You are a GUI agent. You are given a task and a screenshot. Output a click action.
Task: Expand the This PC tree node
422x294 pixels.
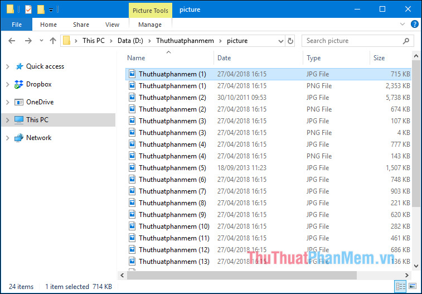point(8,120)
